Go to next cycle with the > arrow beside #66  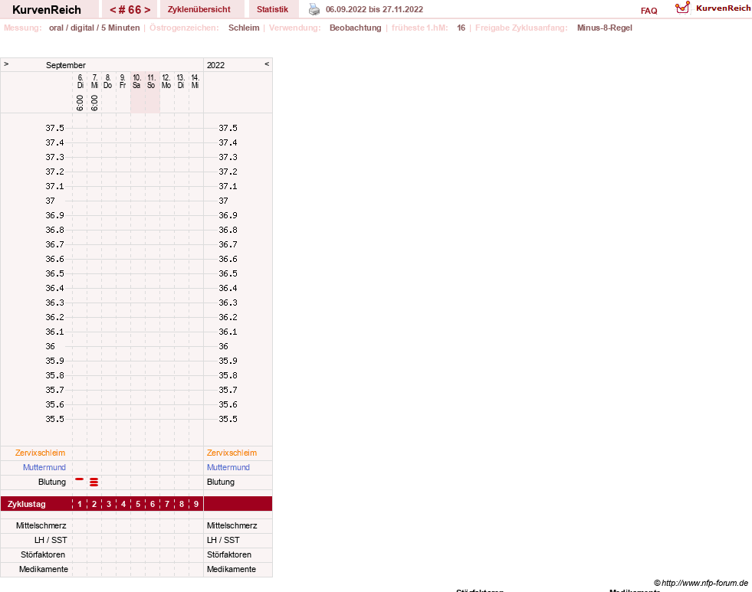[x=147, y=10]
